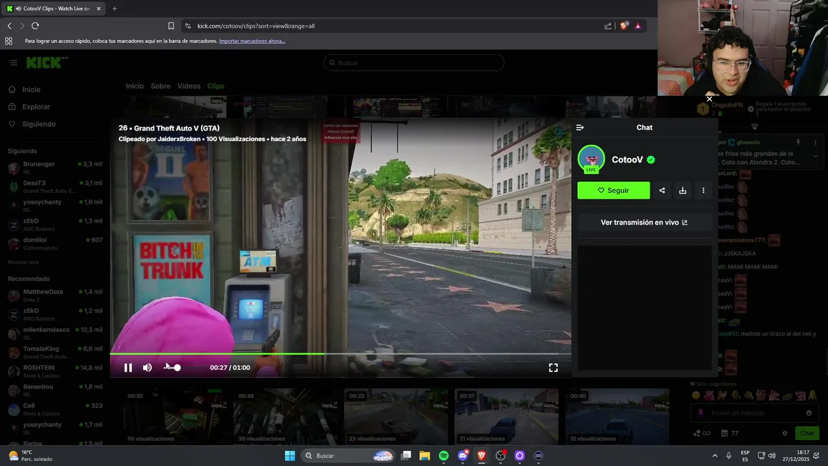Screen dimensions: 828x466
Task: Open Inicio in the sidebar
Action: point(31,89)
